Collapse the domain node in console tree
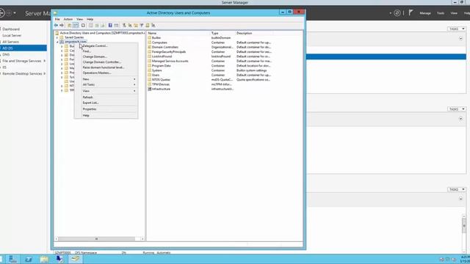470x264 pixels. coord(57,43)
